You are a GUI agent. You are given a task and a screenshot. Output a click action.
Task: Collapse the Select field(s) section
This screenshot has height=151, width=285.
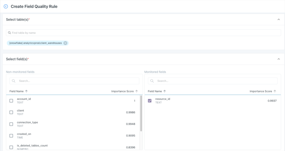279,59
